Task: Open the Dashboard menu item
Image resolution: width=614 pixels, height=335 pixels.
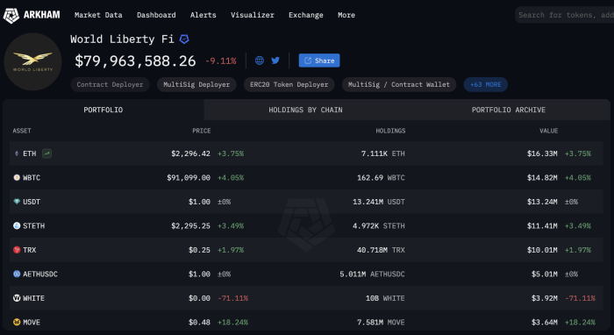Action: click(156, 15)
